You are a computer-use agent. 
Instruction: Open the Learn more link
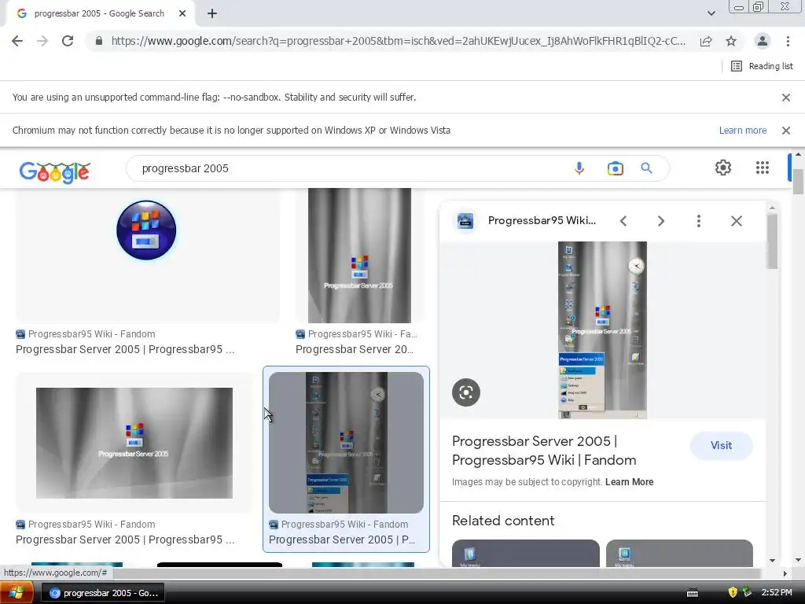click(742, 131)
